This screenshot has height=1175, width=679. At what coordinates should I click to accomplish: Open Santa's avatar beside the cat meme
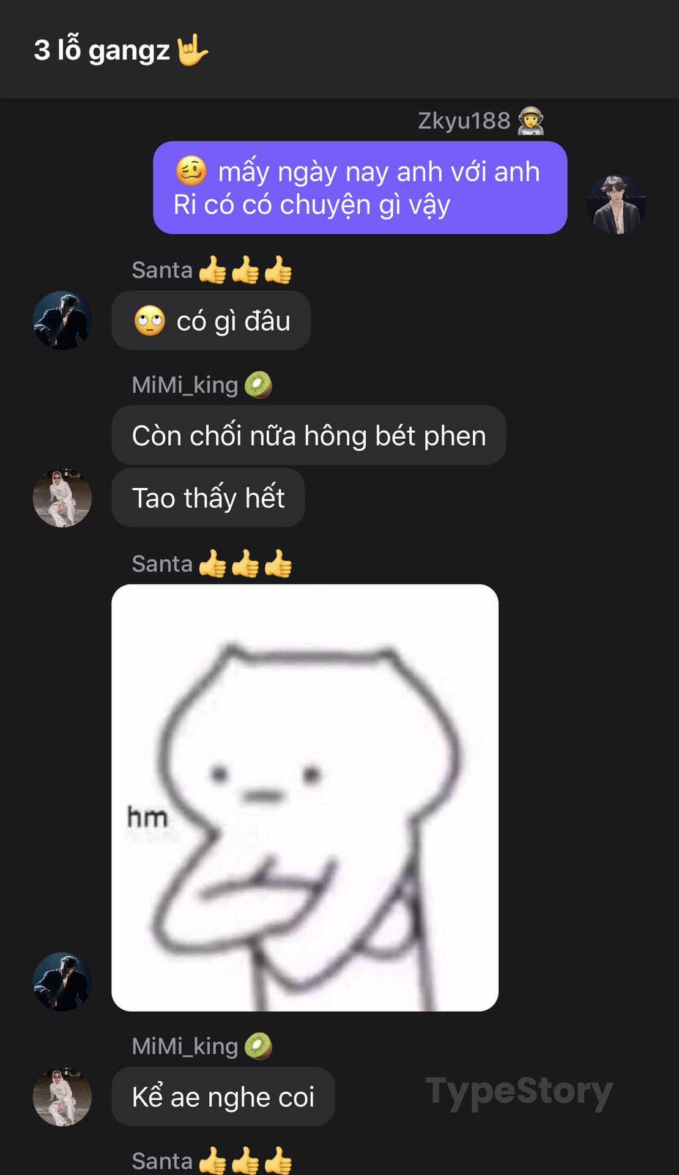coord(62,981)
